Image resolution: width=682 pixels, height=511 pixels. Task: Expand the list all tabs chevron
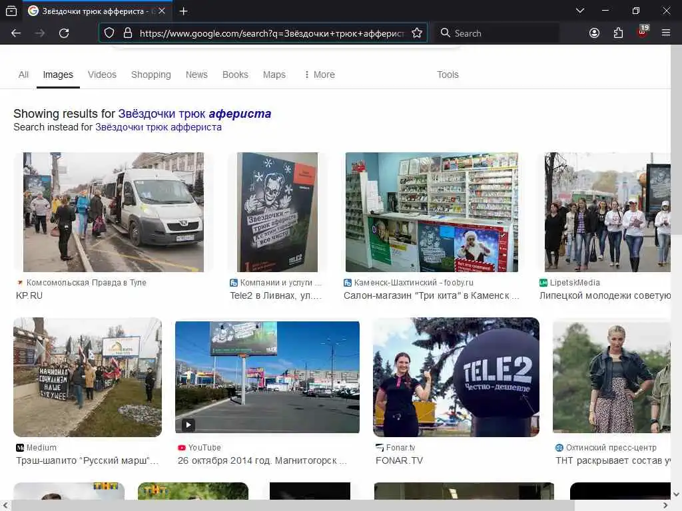tap(580, 11)
